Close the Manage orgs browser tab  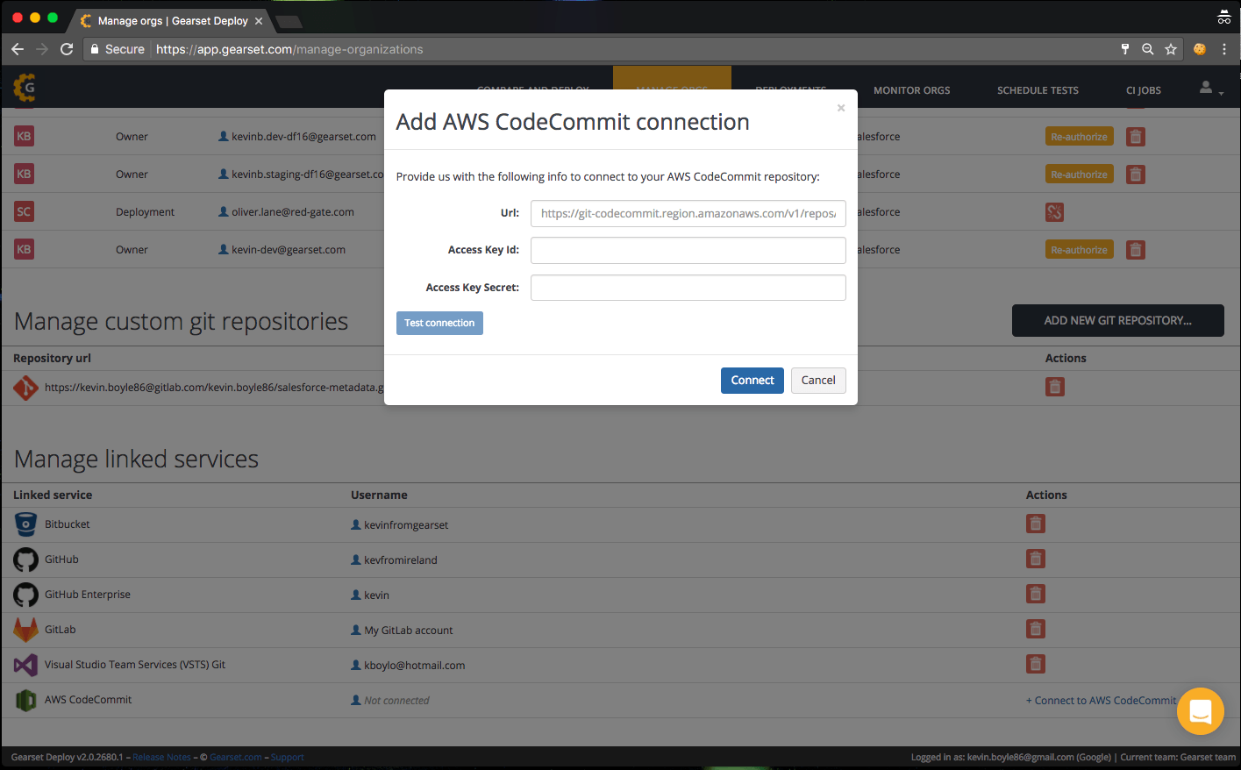click(x=259, y=21)
